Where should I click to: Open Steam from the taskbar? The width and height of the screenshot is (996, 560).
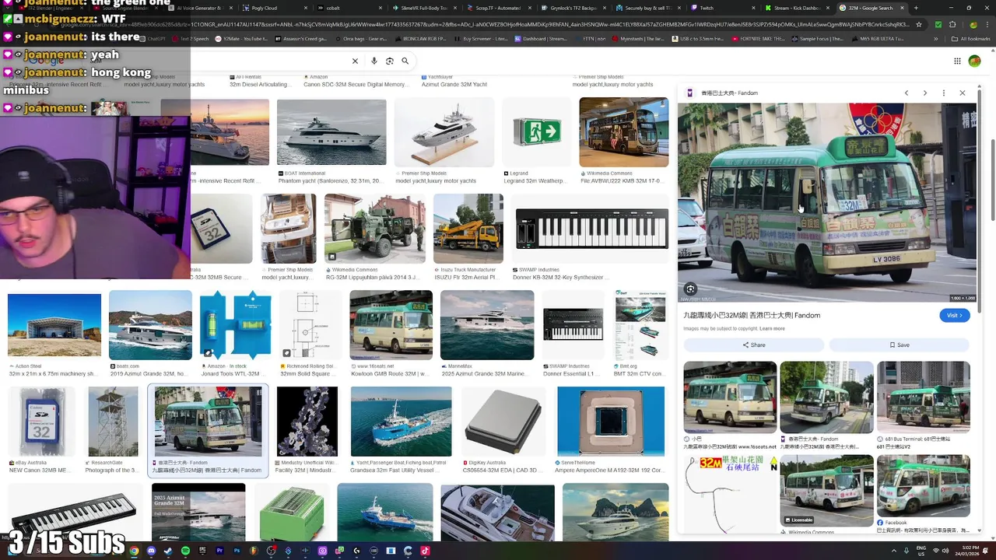click(168, 551)
